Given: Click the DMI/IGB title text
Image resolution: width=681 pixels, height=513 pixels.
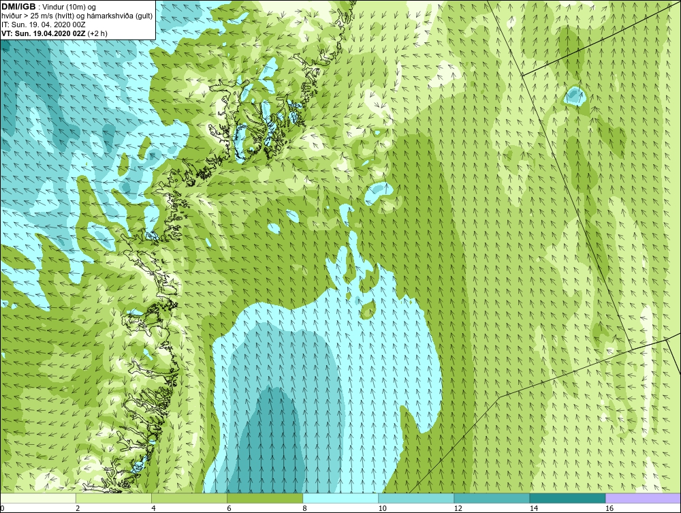Looking at the screenshot, I should tap(18, 7).
